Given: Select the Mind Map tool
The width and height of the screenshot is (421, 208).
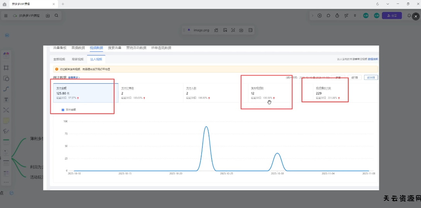Looking at the screenshot, I should [x=6, y=110].
